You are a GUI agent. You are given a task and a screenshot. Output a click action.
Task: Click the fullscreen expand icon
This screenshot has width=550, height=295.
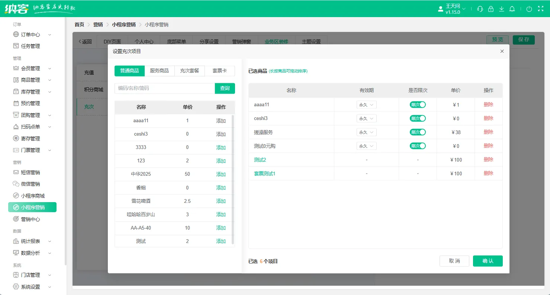pyautogui.click(x=541, y=9)
